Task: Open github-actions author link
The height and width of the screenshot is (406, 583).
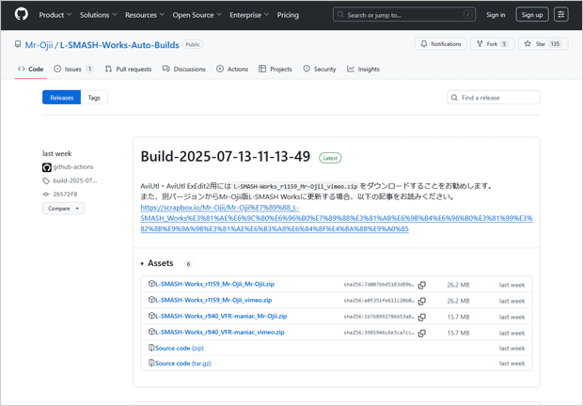Action: 73,166
